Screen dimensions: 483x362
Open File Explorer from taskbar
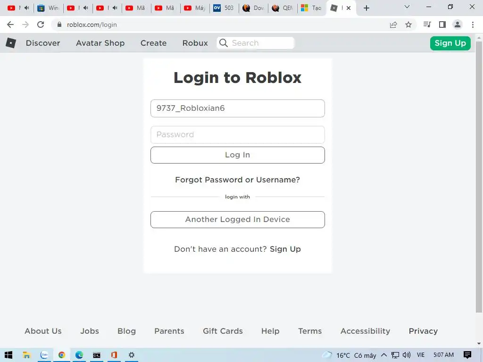click(x=26, y=355)
